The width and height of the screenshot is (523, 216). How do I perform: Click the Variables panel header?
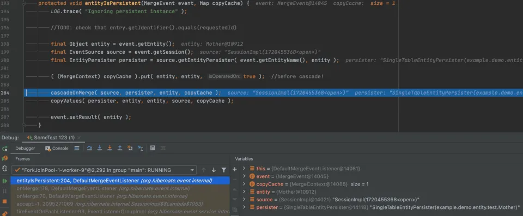[244, 159]
